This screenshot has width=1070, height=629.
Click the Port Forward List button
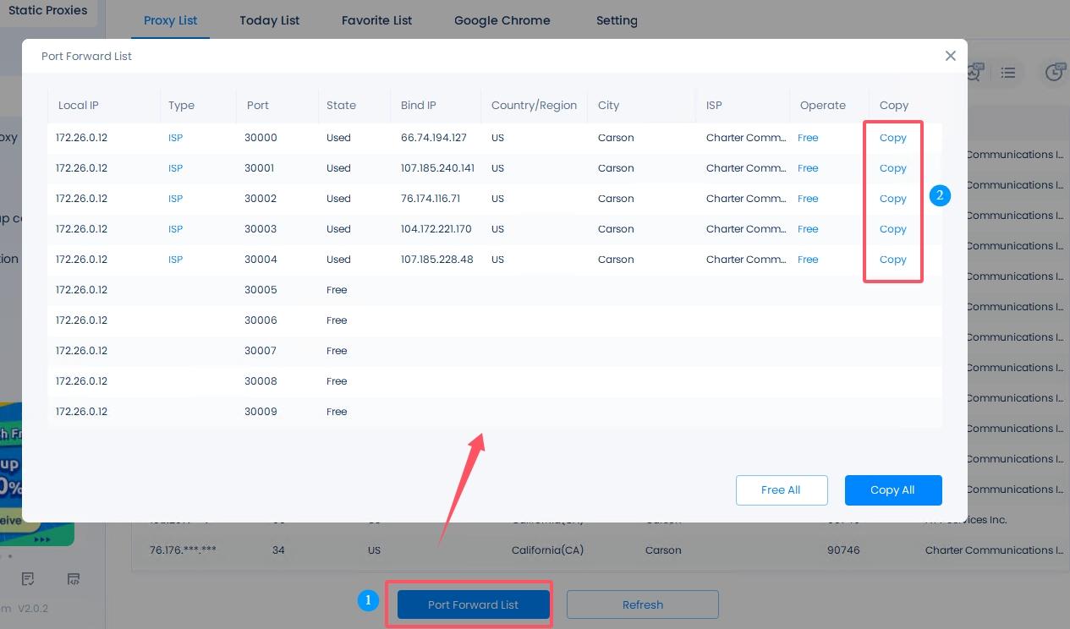(473, 604)
